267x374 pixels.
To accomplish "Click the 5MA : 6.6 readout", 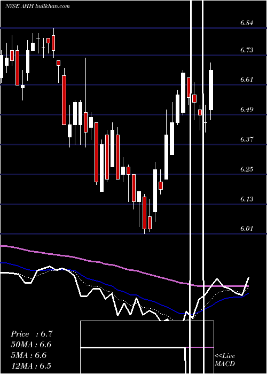I will point(29,355).
